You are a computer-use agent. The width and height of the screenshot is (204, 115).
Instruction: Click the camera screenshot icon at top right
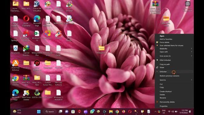187,4
